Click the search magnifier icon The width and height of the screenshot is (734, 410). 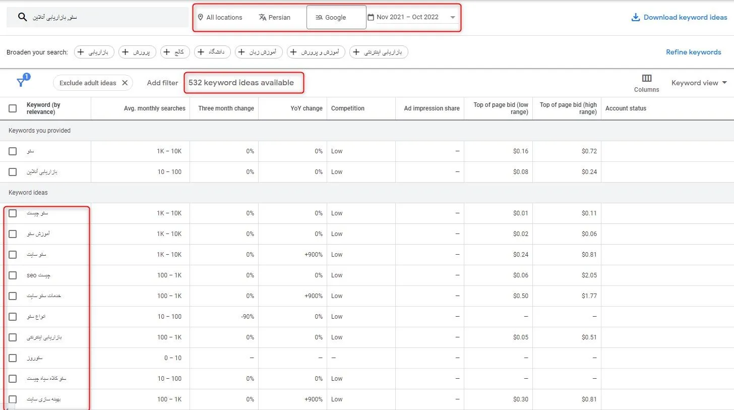pos(22,17)
